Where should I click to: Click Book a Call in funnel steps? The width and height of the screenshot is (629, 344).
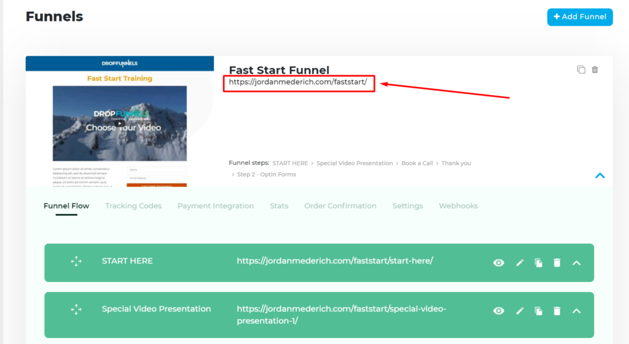click(417, 163)
